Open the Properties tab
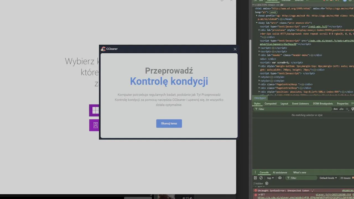The height and width of the screenshot is (199, 354). 343,104
